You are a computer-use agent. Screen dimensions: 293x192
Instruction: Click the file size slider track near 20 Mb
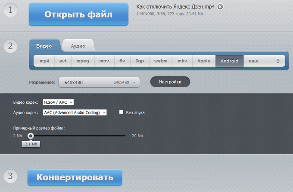pyautogui.click(x=123, y=136)
